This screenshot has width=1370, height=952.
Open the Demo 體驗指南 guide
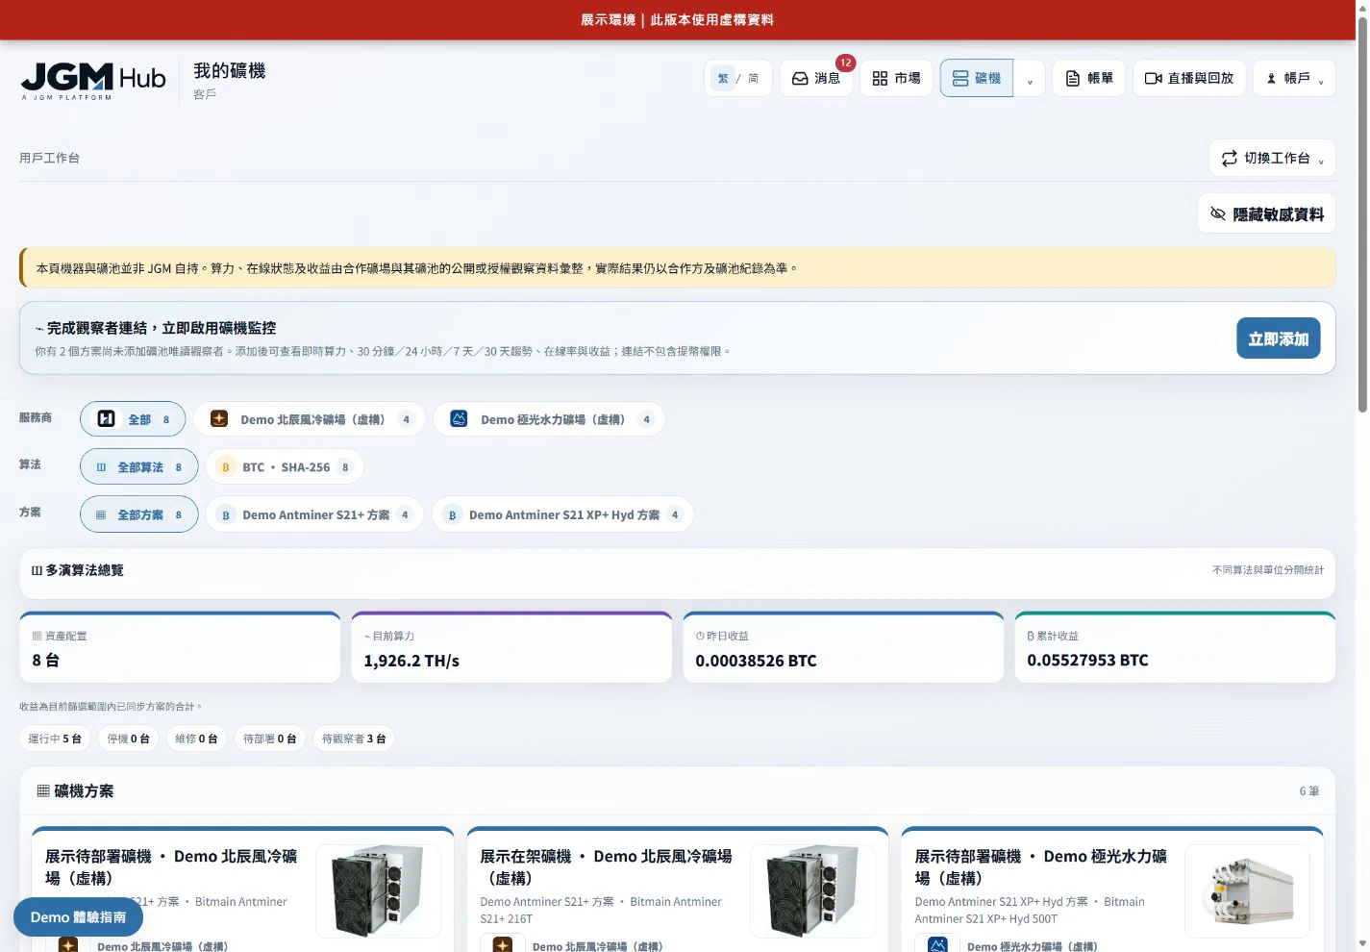pyautogui.click(x=78, y=917)
